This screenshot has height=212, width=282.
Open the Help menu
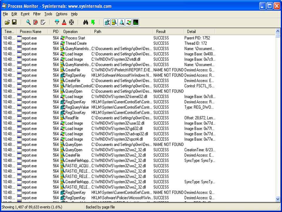click(74, 14)
